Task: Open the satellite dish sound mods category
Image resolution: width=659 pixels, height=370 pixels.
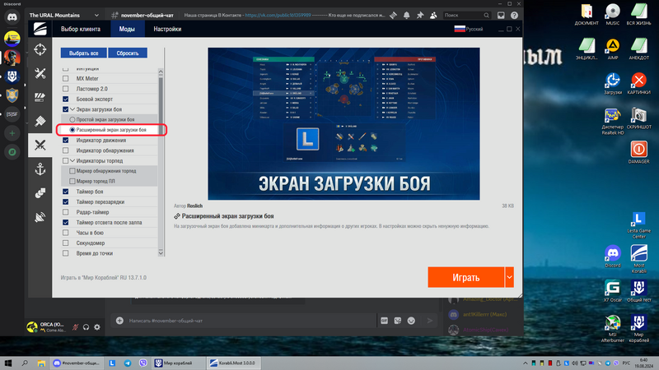Action: (40, 217)
